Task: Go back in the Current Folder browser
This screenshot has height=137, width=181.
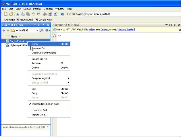Action: 3,31
